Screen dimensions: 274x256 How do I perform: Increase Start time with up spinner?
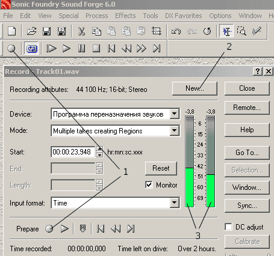(x=99, y=149)
